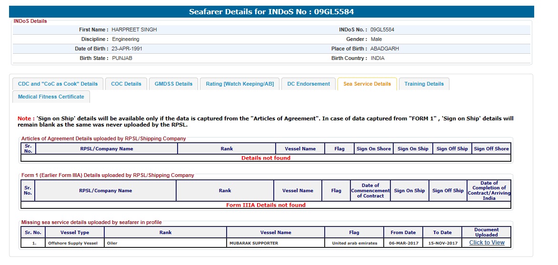Go to the DC Endorsement tab

[x=308, y=84]
